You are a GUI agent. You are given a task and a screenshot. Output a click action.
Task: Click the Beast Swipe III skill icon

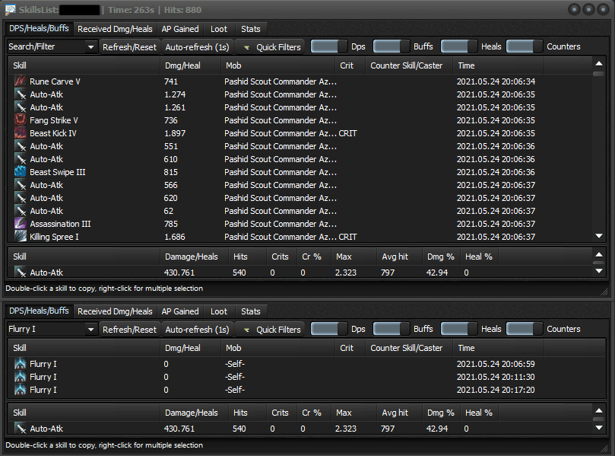pyautogui.click(x=20, y=172)
